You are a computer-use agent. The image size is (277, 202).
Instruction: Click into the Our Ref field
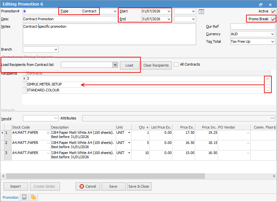coord(253,26)
